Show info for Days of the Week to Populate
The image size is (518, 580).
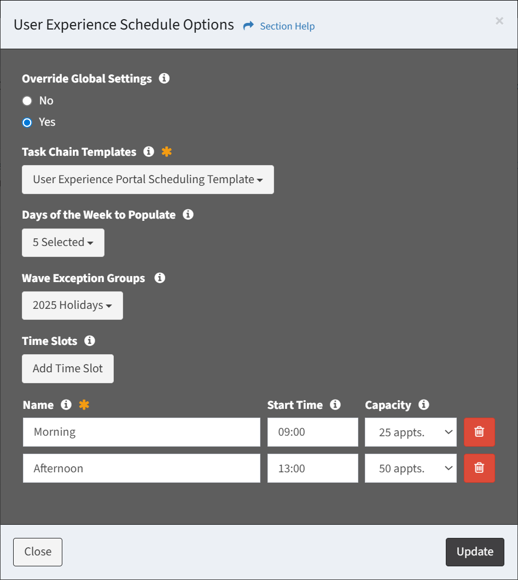[188, 215]
